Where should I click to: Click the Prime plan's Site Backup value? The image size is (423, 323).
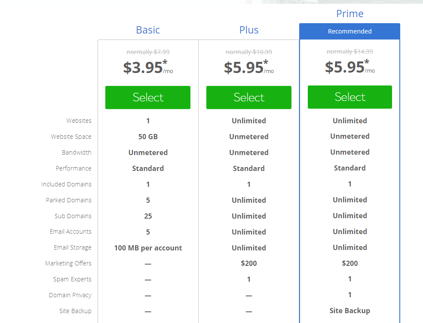pos(349,311)
